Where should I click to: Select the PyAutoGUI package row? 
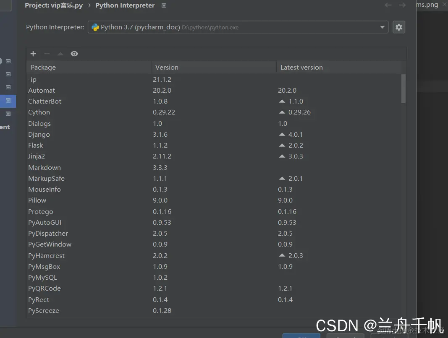(x=214, y=222)
